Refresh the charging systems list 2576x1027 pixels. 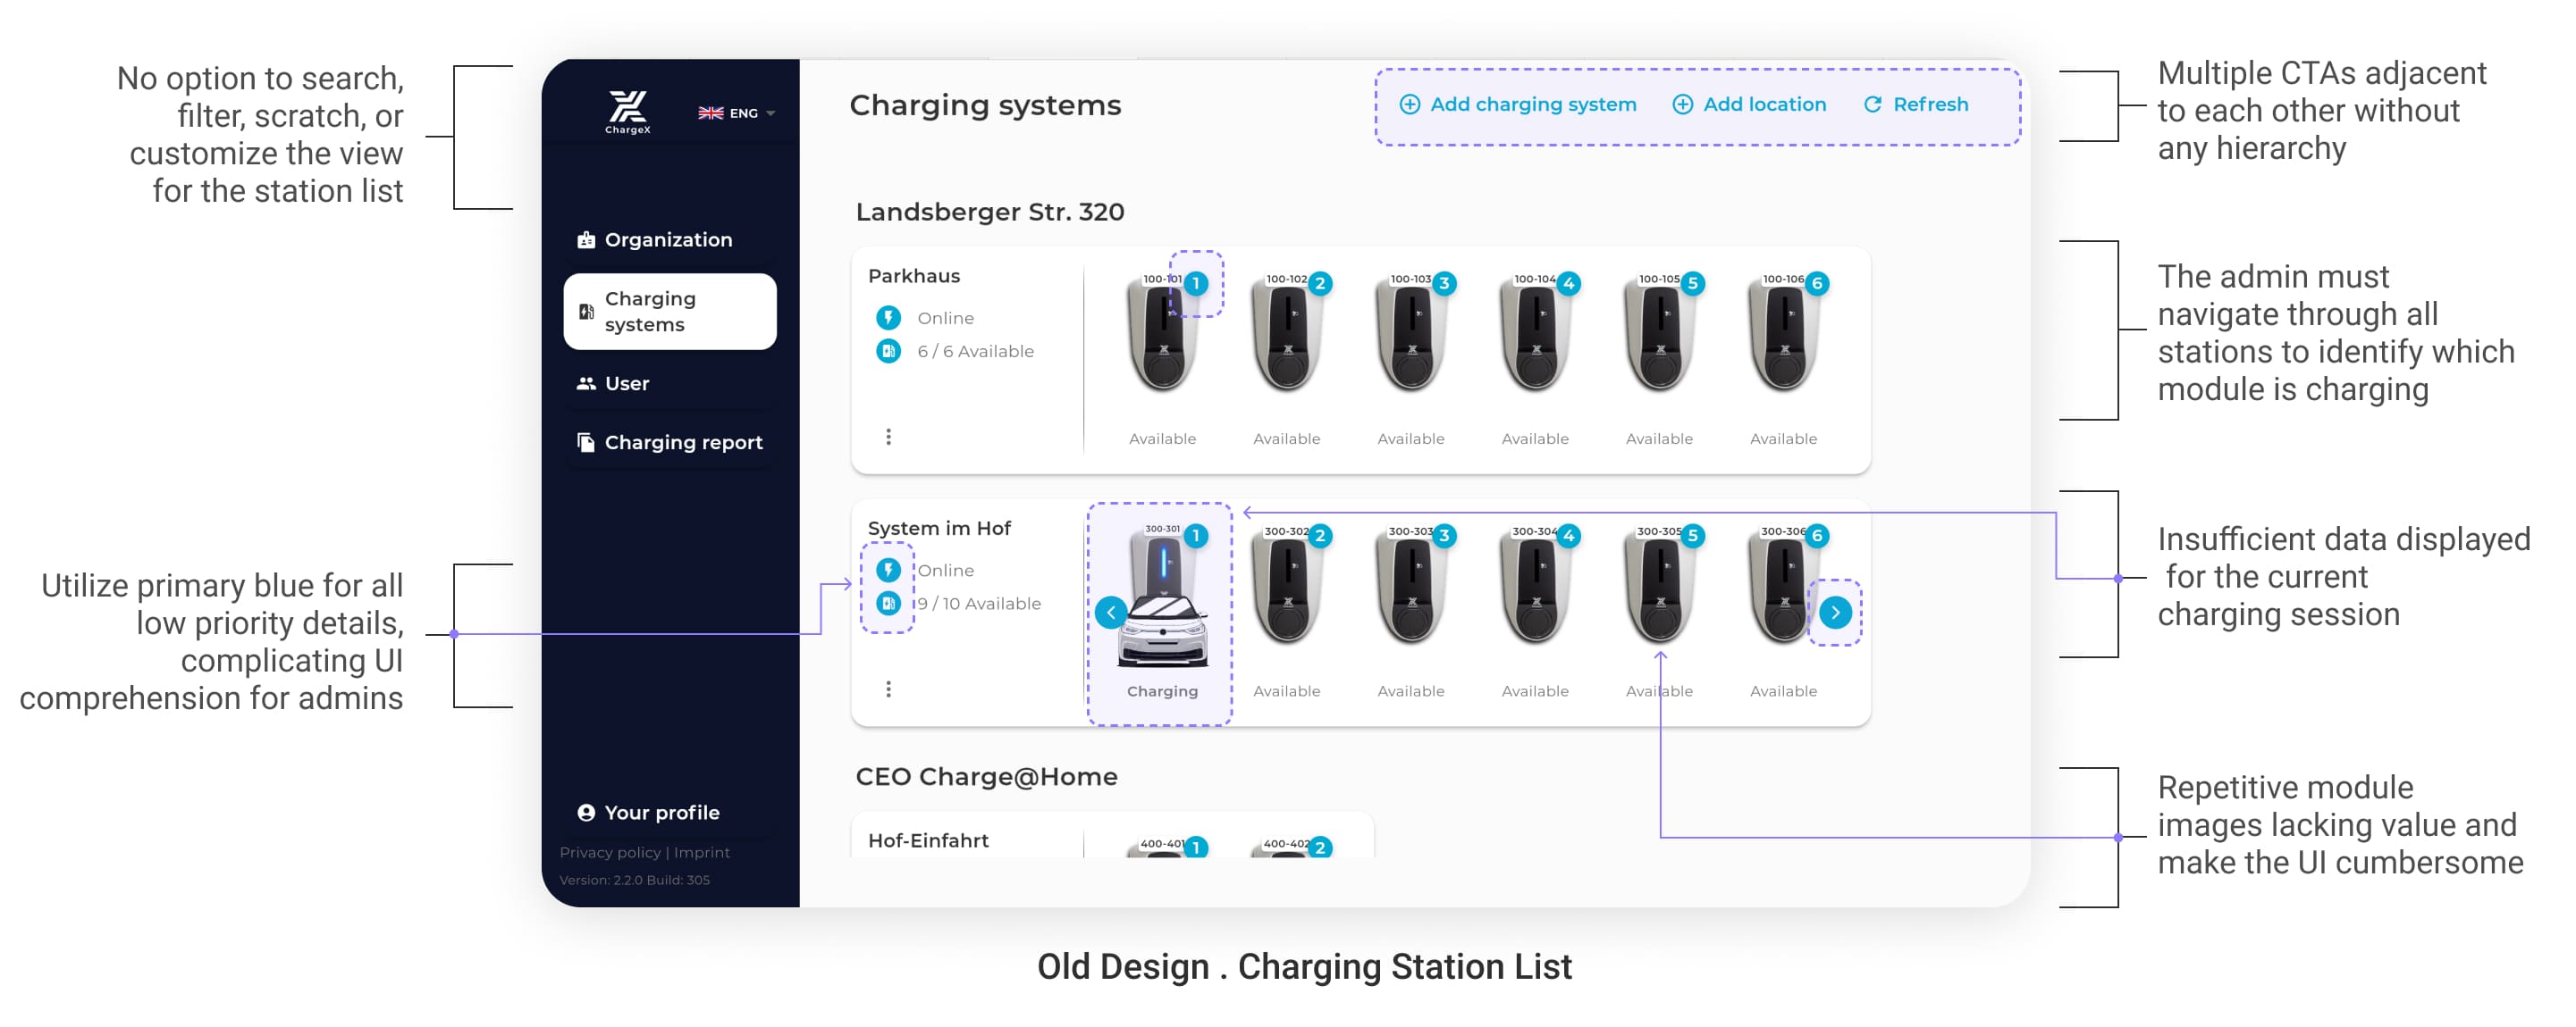pyautogui.click(x=1915, y=104)
